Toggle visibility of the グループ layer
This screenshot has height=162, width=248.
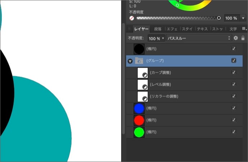tap(234, 60)
